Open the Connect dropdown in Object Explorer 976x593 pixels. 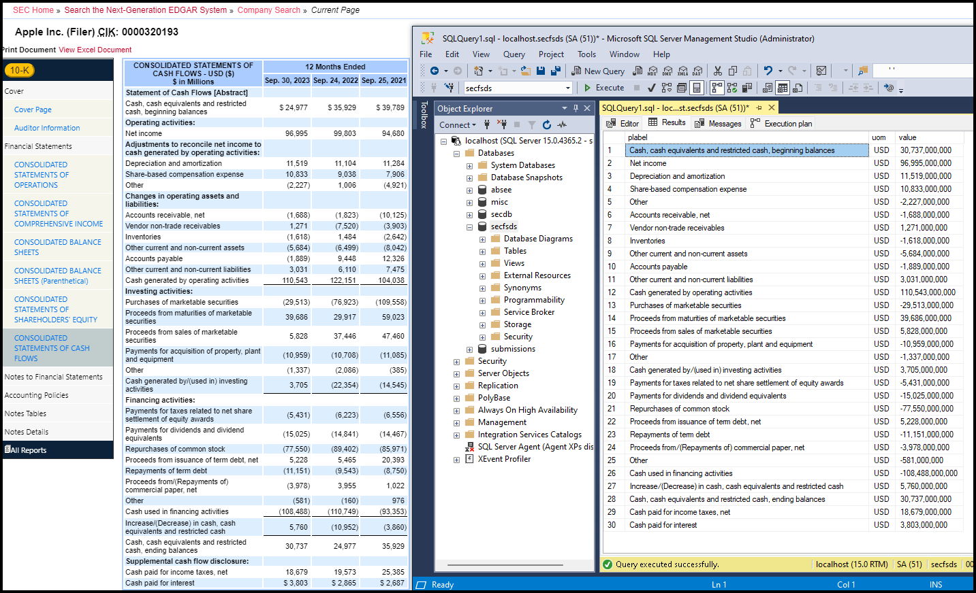pyautogui.click(x=458, y=125)
